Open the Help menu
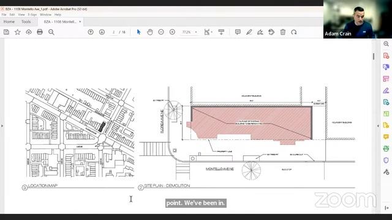 tap(58, 15)
